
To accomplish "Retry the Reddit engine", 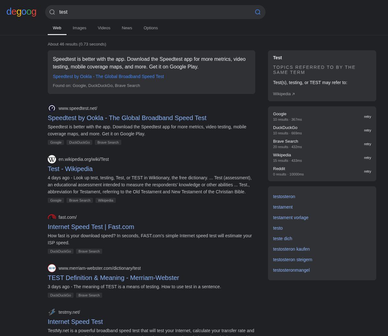I will pos(368,171).
